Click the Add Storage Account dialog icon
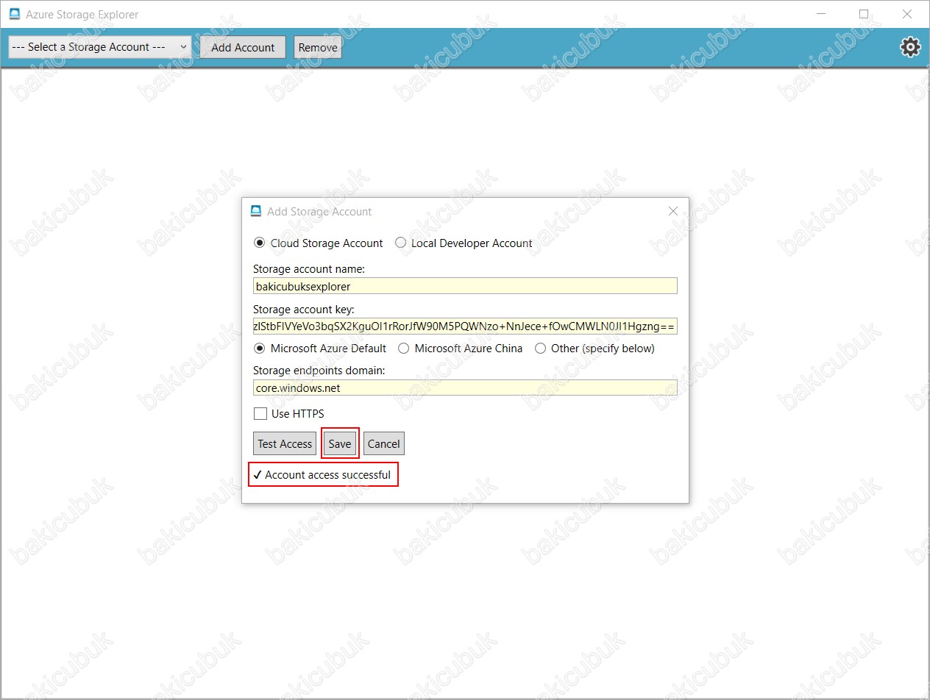 pyautogui.click(x=256, y=211)
